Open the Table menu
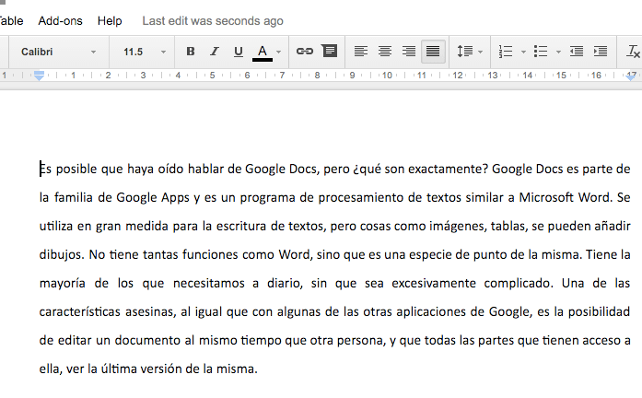 click(x=11, y=21)
